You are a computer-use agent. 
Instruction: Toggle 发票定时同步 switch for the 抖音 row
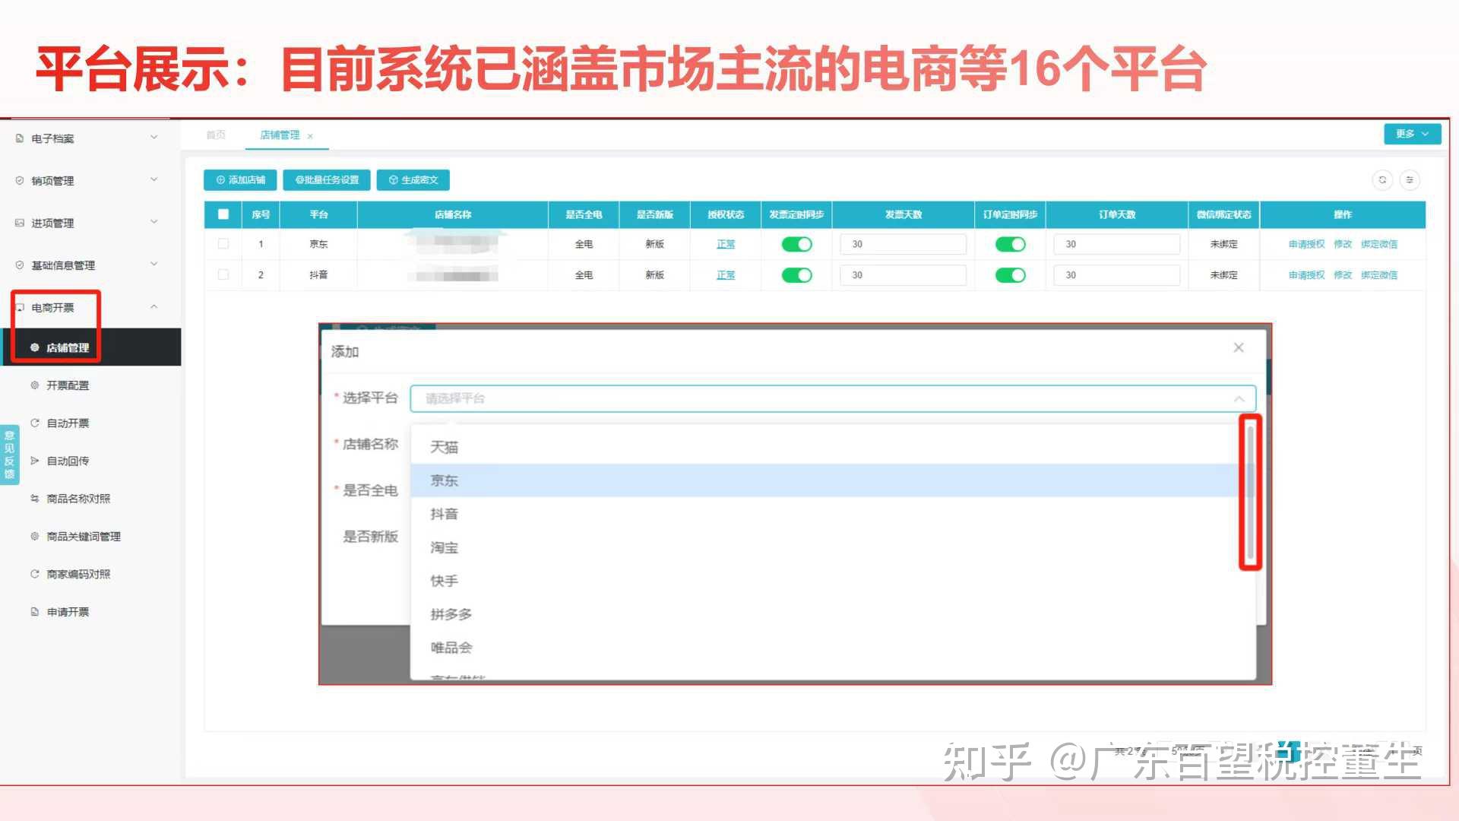[x=796, y=274]
